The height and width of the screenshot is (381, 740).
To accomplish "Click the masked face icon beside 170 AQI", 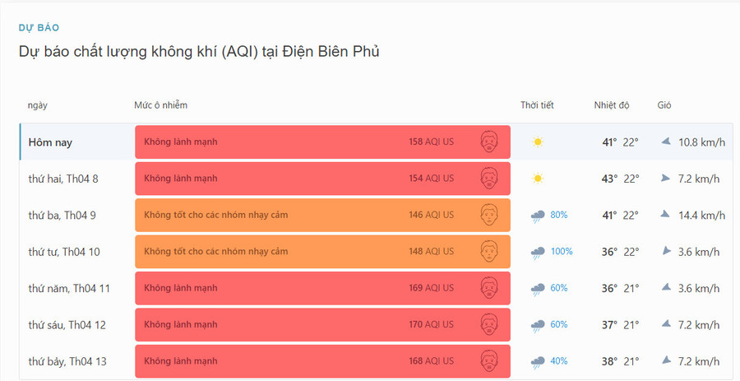I will [x=490, y=325].
